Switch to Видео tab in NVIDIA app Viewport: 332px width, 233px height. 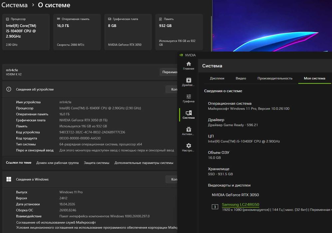[241, 78]
